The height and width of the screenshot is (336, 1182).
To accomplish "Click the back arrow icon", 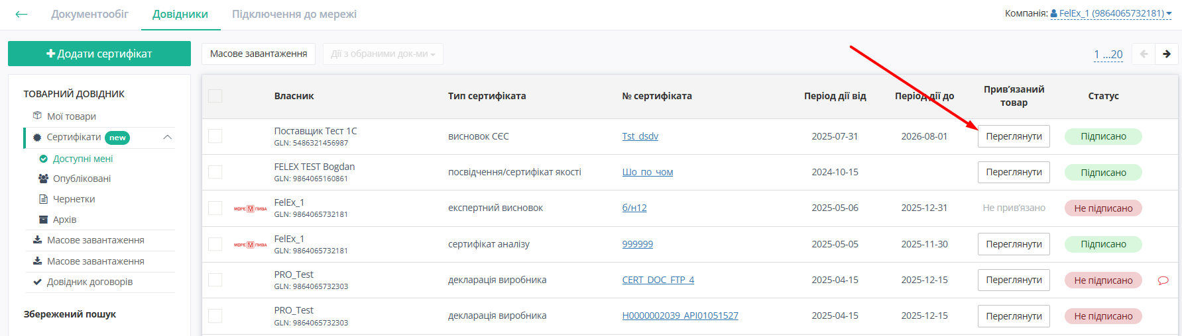I will pyautogui.click(x=21, y=14).
